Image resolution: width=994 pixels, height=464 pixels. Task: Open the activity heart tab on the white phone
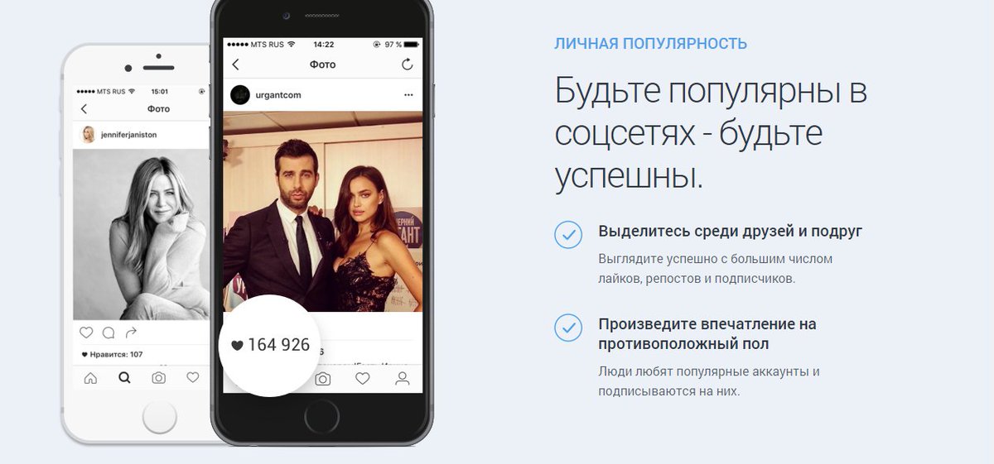pyautogui.click(x=192, y=377)
